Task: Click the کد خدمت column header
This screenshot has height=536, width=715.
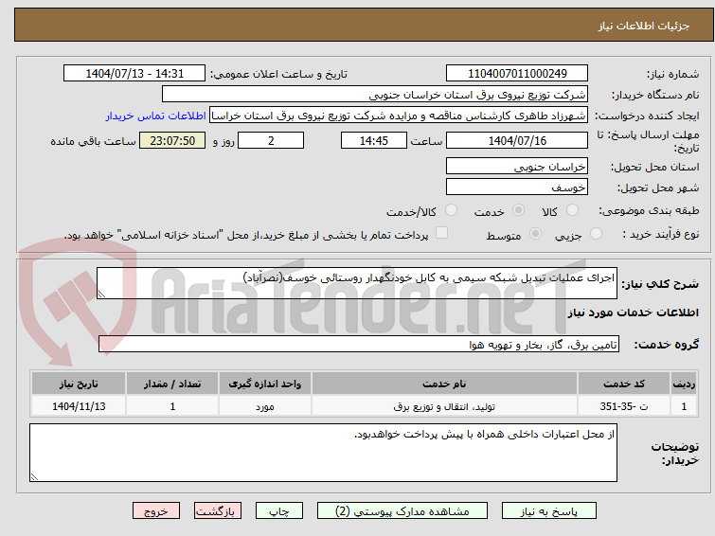Action: pyautogui.click(x=623, y=384)
